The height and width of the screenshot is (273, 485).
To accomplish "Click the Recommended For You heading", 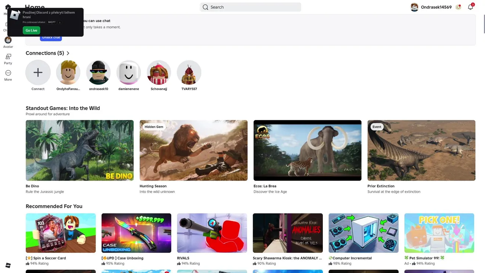I will (54, 206).
